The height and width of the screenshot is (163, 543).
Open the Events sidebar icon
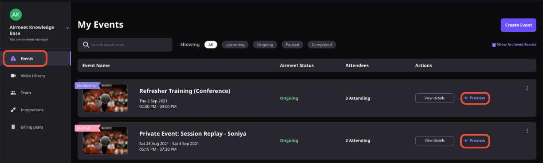[13, 58]
